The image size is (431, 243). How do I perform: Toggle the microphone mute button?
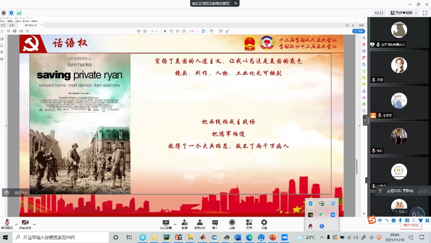(7, 223)
